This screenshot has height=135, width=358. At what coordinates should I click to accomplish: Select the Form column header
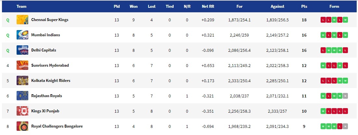334,6
